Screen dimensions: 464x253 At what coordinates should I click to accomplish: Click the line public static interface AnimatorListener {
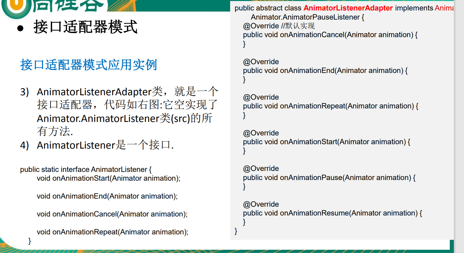click(x=86, y=170)
